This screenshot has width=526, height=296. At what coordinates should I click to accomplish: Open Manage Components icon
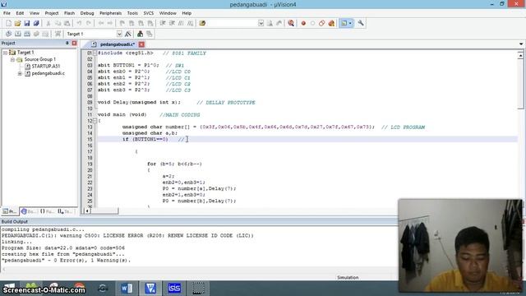pyautogui.click(x=140, y=34)
